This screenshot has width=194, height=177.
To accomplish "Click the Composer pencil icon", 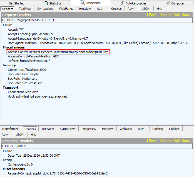I will [168, 3].
